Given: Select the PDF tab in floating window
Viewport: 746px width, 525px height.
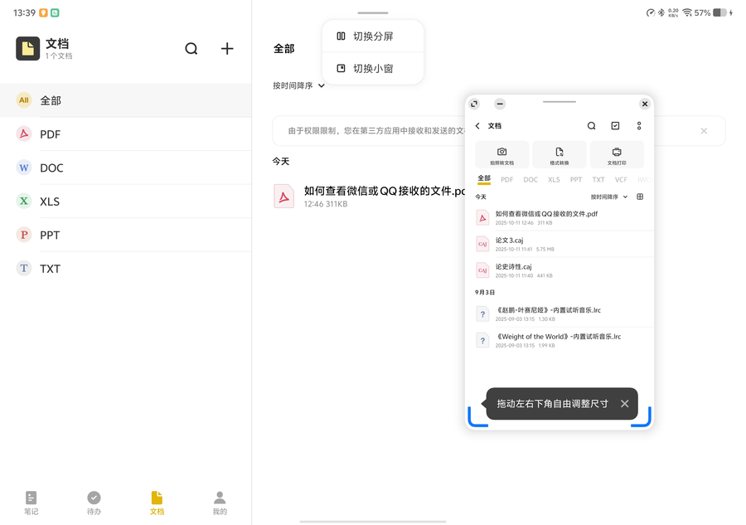Looking at the screenshot, I should [506, 179].
